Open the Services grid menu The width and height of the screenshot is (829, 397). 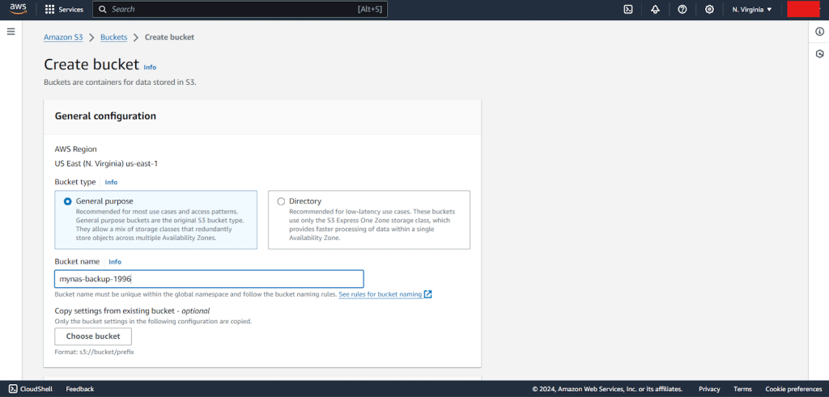[x=64, y=10]
